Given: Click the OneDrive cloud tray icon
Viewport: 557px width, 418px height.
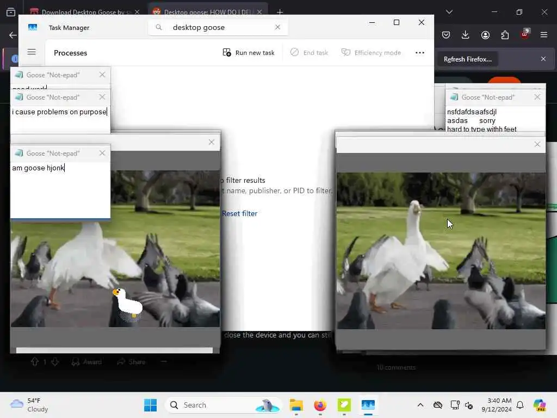Looking at the screenshot, I should [438, 405].
